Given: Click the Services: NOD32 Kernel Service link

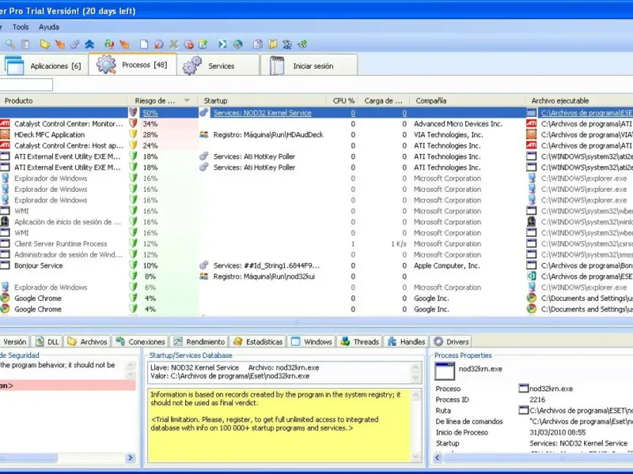Looking at the screenshot, I should [263, 113].
